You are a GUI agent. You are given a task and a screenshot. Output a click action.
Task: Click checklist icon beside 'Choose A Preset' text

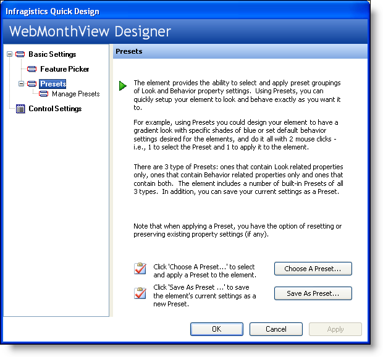coord(140,269)
